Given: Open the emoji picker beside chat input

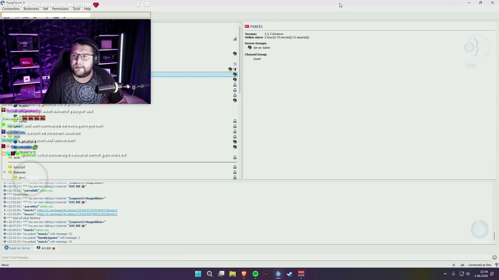Looking at the screenshot, I should click(494, 257).
